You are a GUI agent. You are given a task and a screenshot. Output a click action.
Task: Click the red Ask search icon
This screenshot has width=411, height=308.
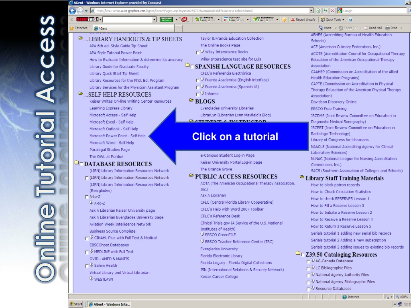[184, 19]
